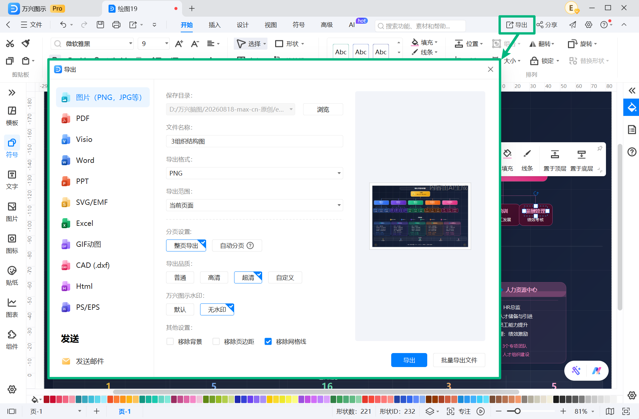639x419 pixels.
Task: Choose 整页导出 pagination option
Action: [x=186, y=245]
